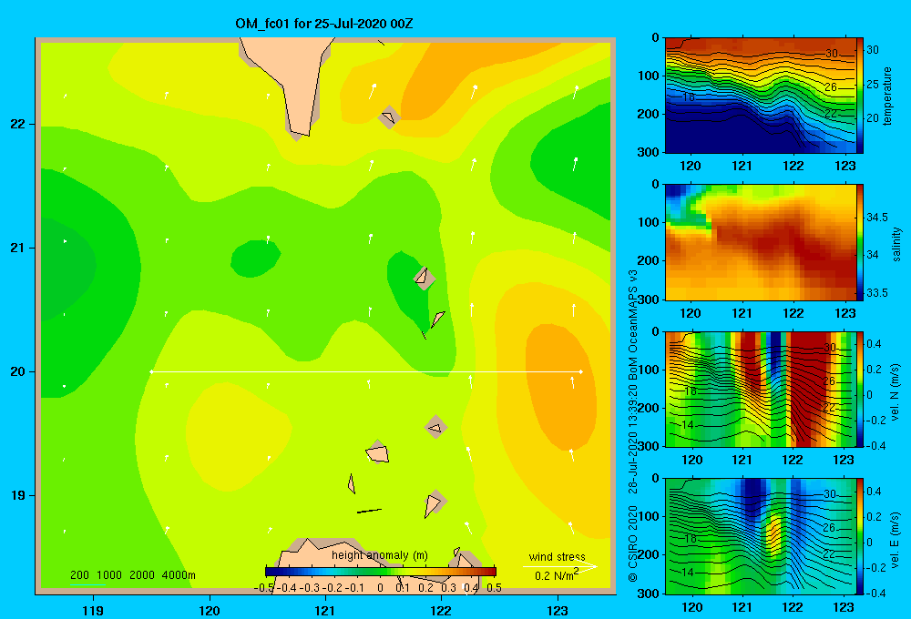Image resolution: width=911 pixels, height=619 pixels.
Task: Click the '0.5' end of height anomaly scale
Action: 494,588
